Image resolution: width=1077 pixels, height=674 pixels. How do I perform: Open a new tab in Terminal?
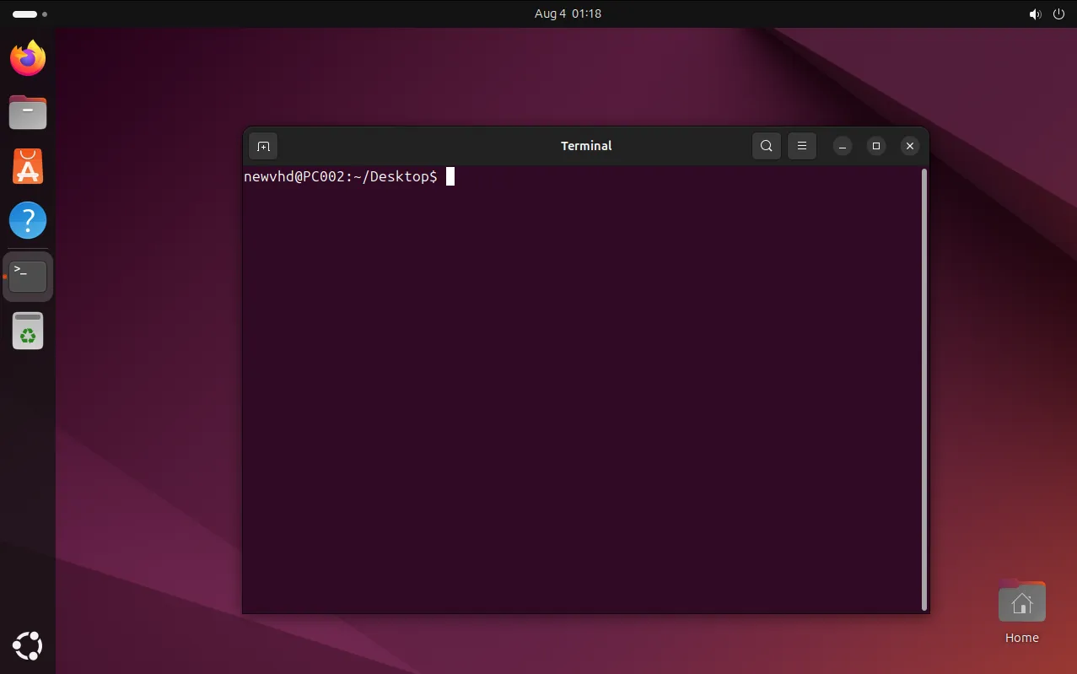[x=263, y=146]
